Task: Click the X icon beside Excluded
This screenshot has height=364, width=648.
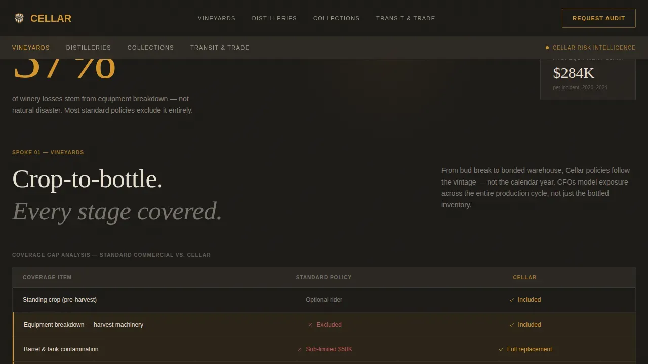Action: [310, 325]
